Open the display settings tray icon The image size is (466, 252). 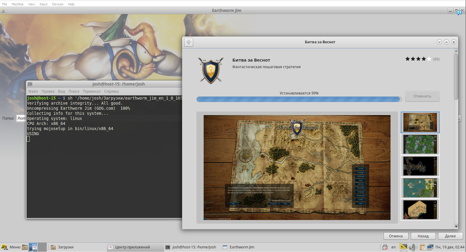403,247
